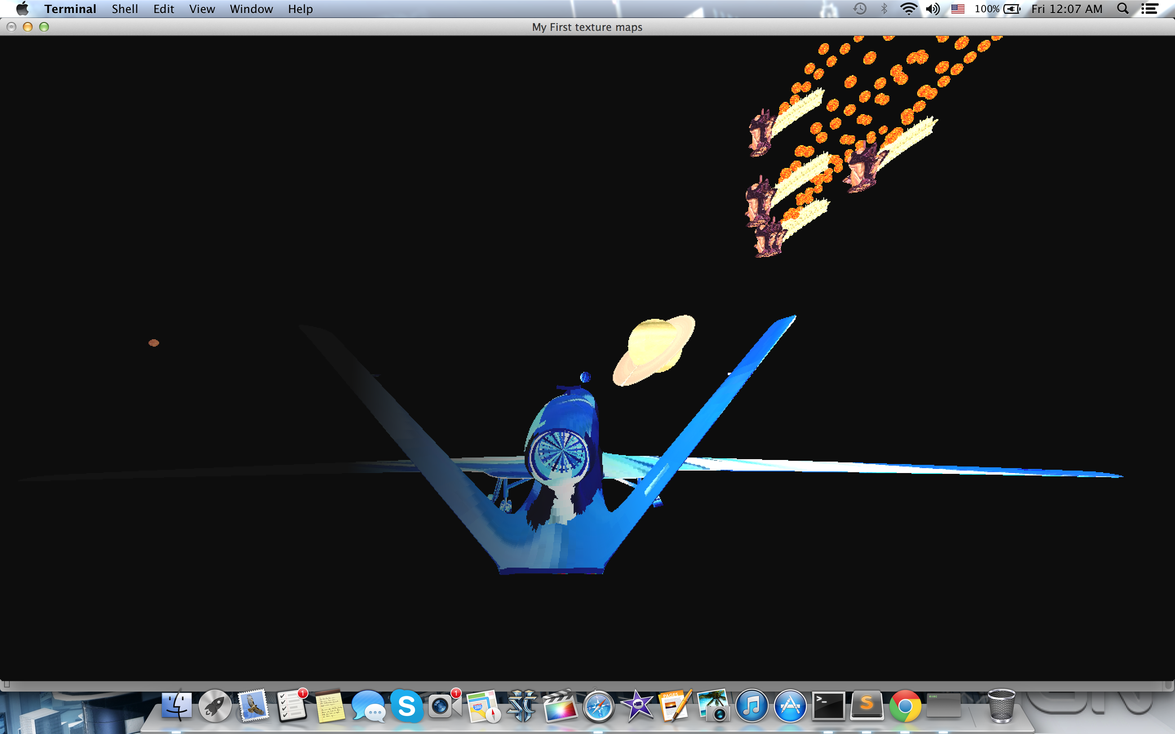Open Messages speech bubble icon
The image size is (1175, 734).
pos(368,706)
